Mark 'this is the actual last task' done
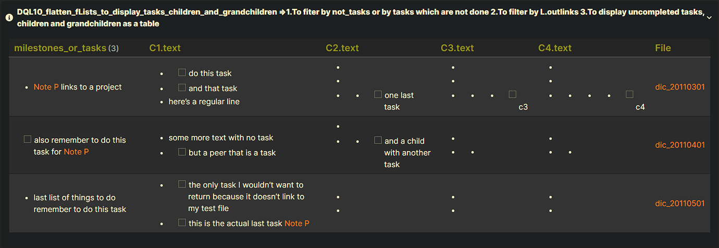 coord(182,222)
